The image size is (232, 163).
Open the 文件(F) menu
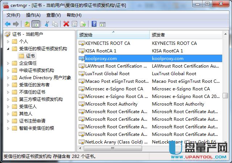[13, 15]
